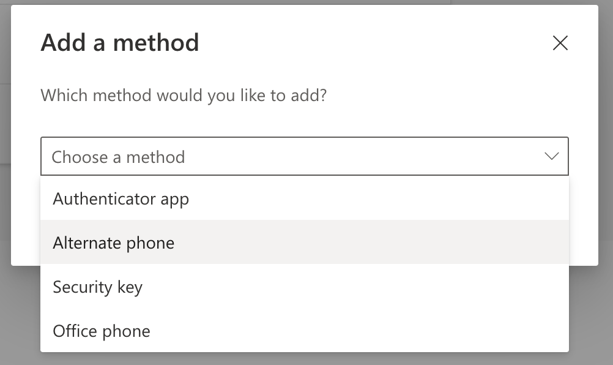Click the Security key list entry
This screenshot has width=613, height=365.
pos(305,287)
